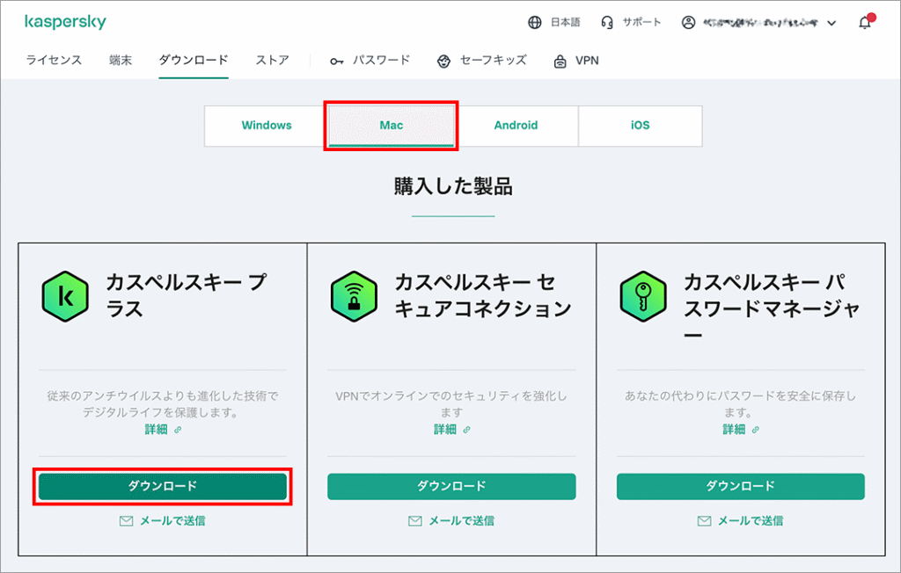Click the カスペルスキー プラス title
This screenshot has height=573, width=901.
coord(187,295)
